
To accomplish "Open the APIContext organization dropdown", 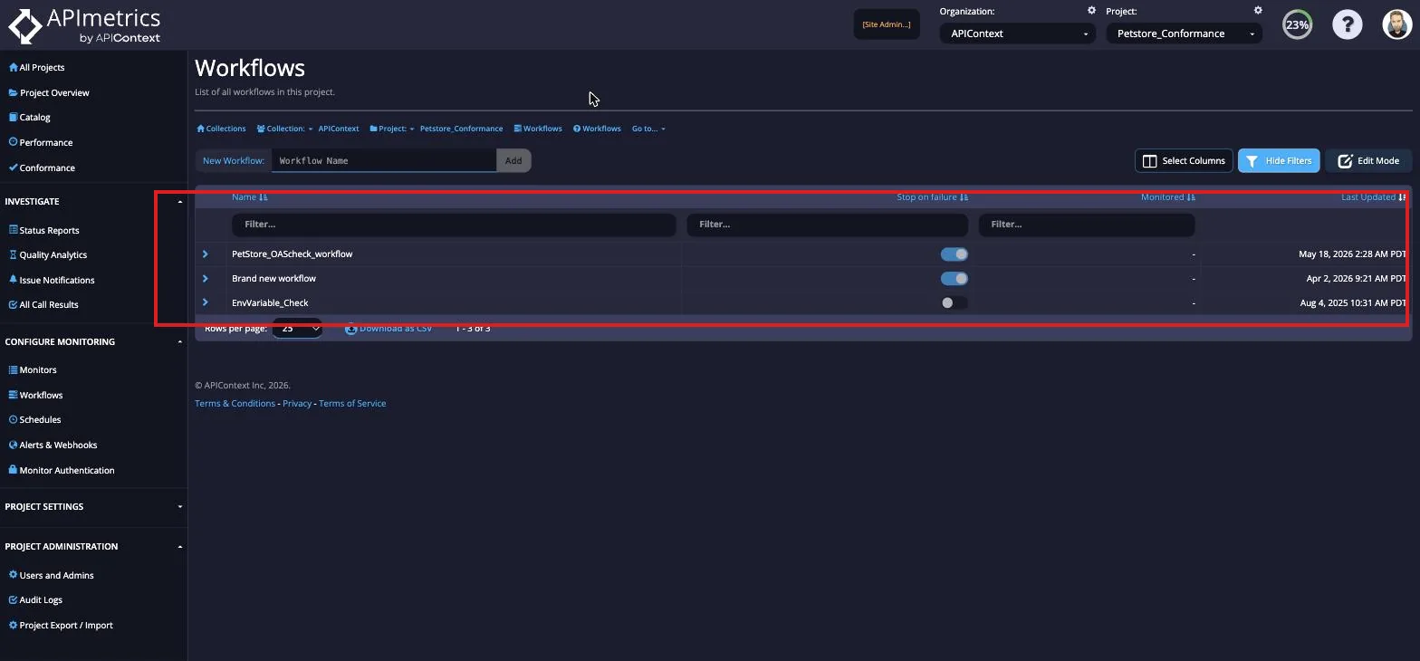I will tap(1017, 34).
